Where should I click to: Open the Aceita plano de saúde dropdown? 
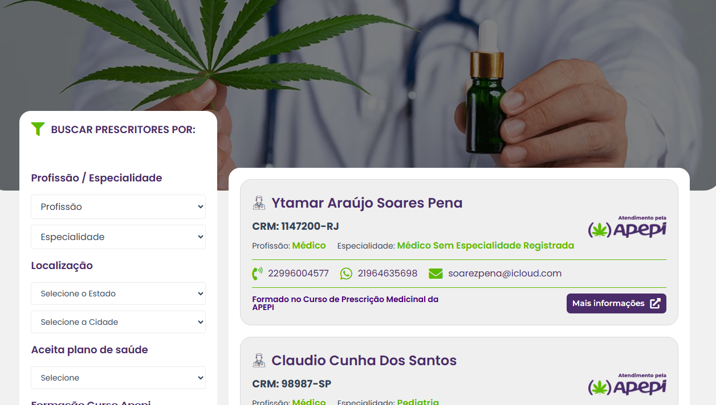pyautogui.click(x=118, y=378)
